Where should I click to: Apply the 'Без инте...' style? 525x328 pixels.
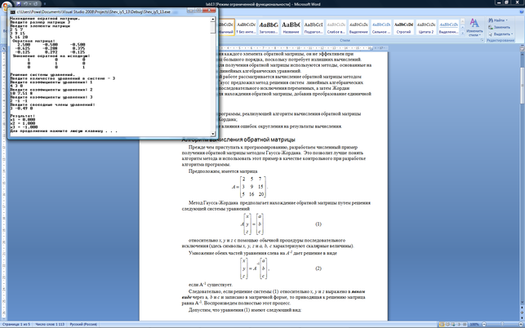[x=246, y=27]
